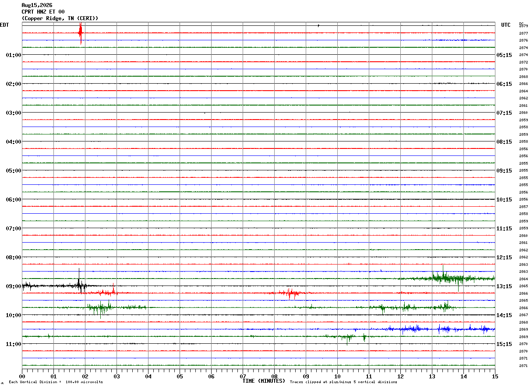530x388 pixels.
Task: Click the CPRT HNZ ET 00 station code
Action: coord(43,12)
